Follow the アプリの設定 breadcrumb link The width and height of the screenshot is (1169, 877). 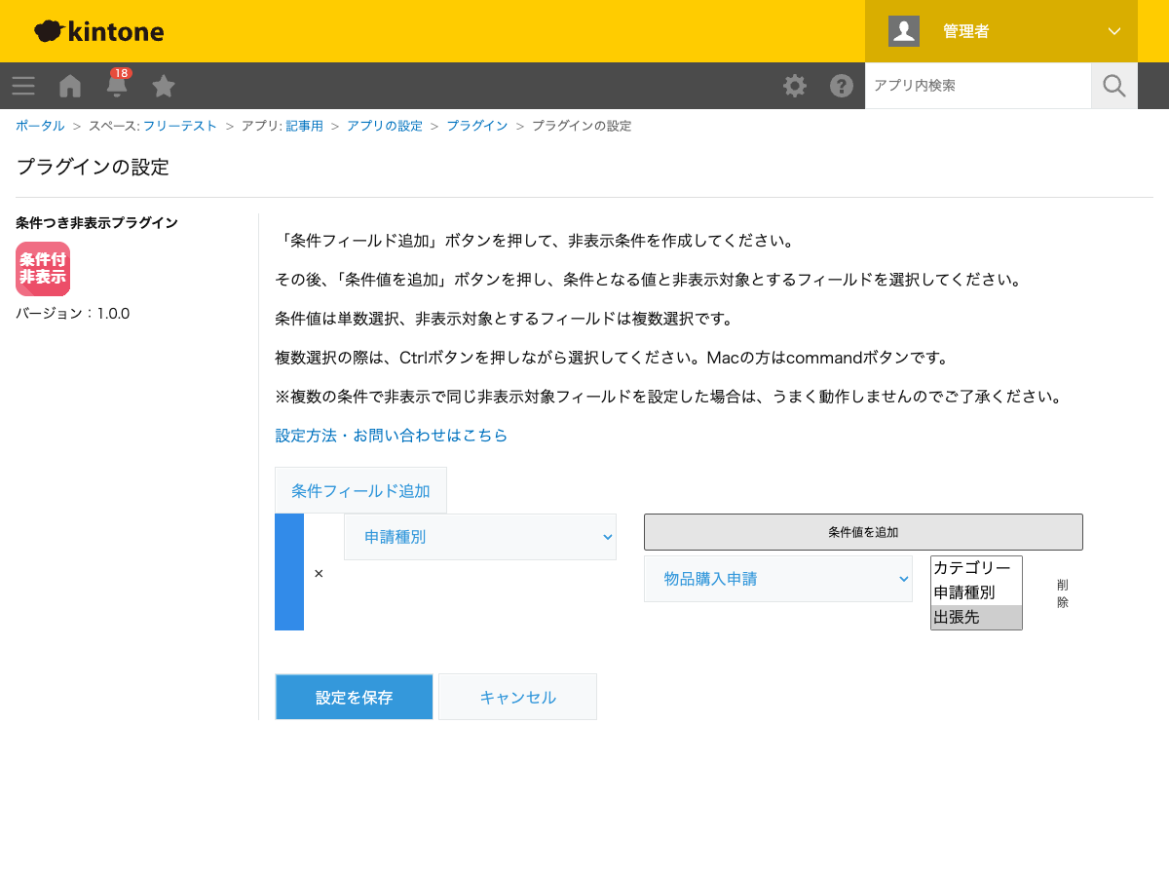point(385,126)
